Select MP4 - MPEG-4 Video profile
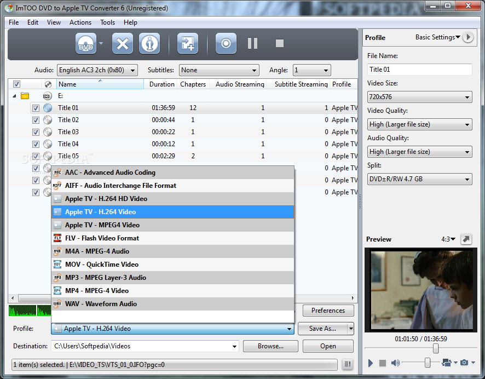 [x=172, y=291]
